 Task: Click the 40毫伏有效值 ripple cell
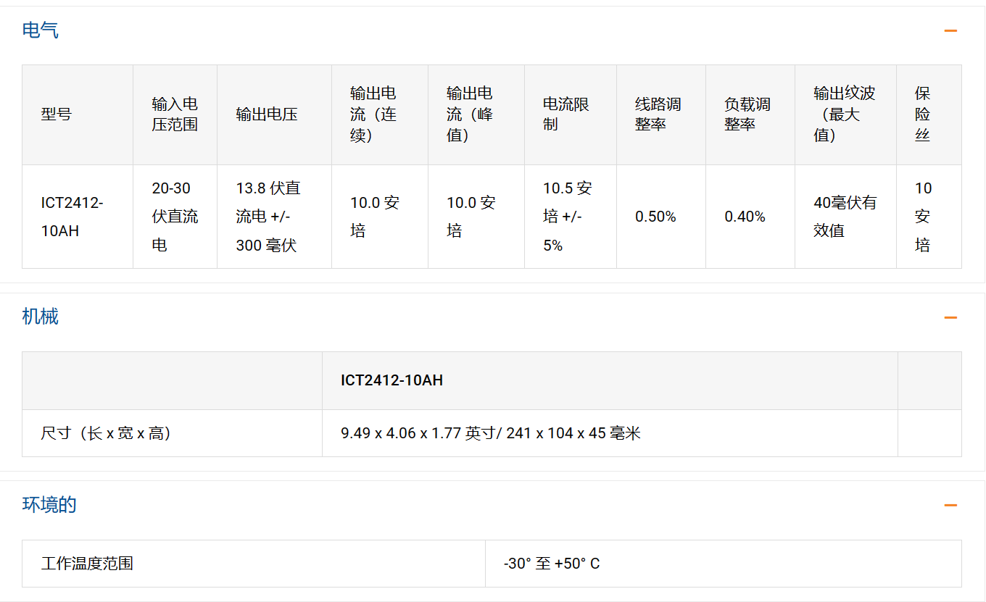tap(845, 217)
